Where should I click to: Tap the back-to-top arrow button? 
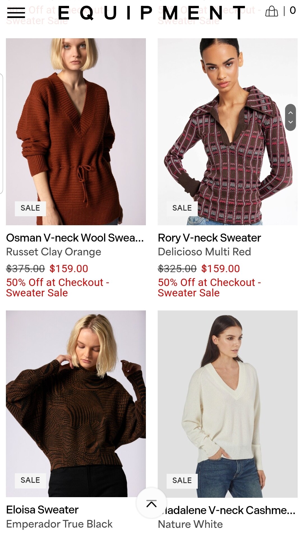(x=151, y=503)
